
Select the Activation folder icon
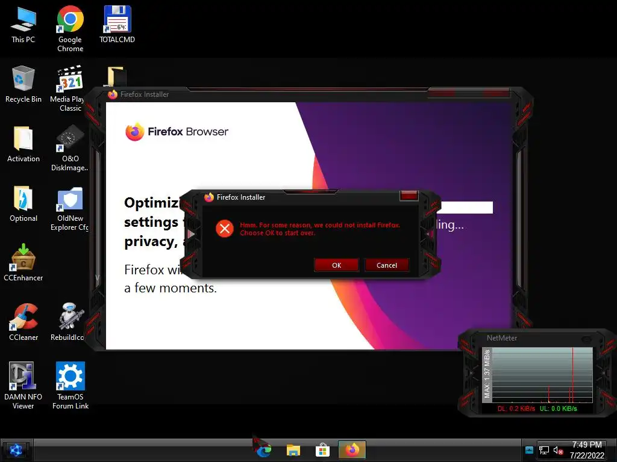(23, 144)
